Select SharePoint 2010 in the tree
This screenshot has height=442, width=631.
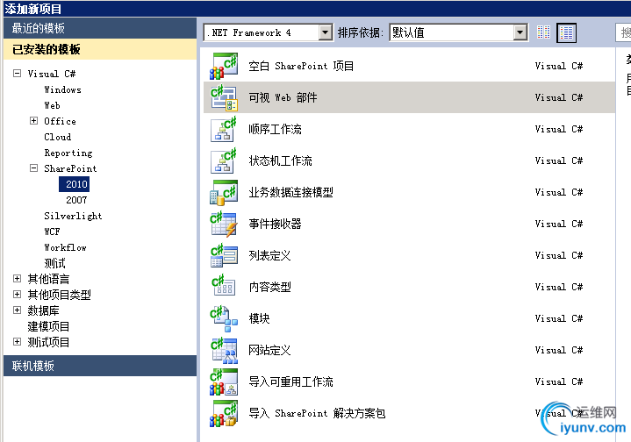pos(76,184)
